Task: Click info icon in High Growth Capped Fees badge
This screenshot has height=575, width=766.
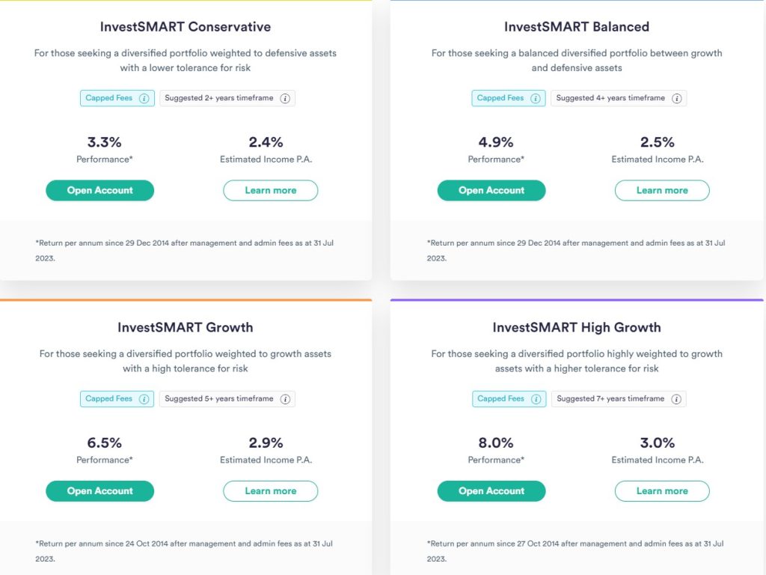Action: point(536,399)
